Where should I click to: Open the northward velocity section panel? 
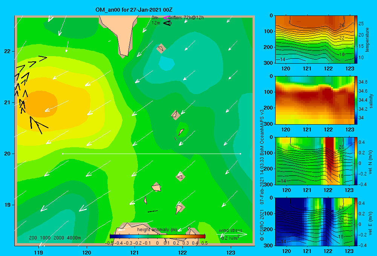click(315, 161)
